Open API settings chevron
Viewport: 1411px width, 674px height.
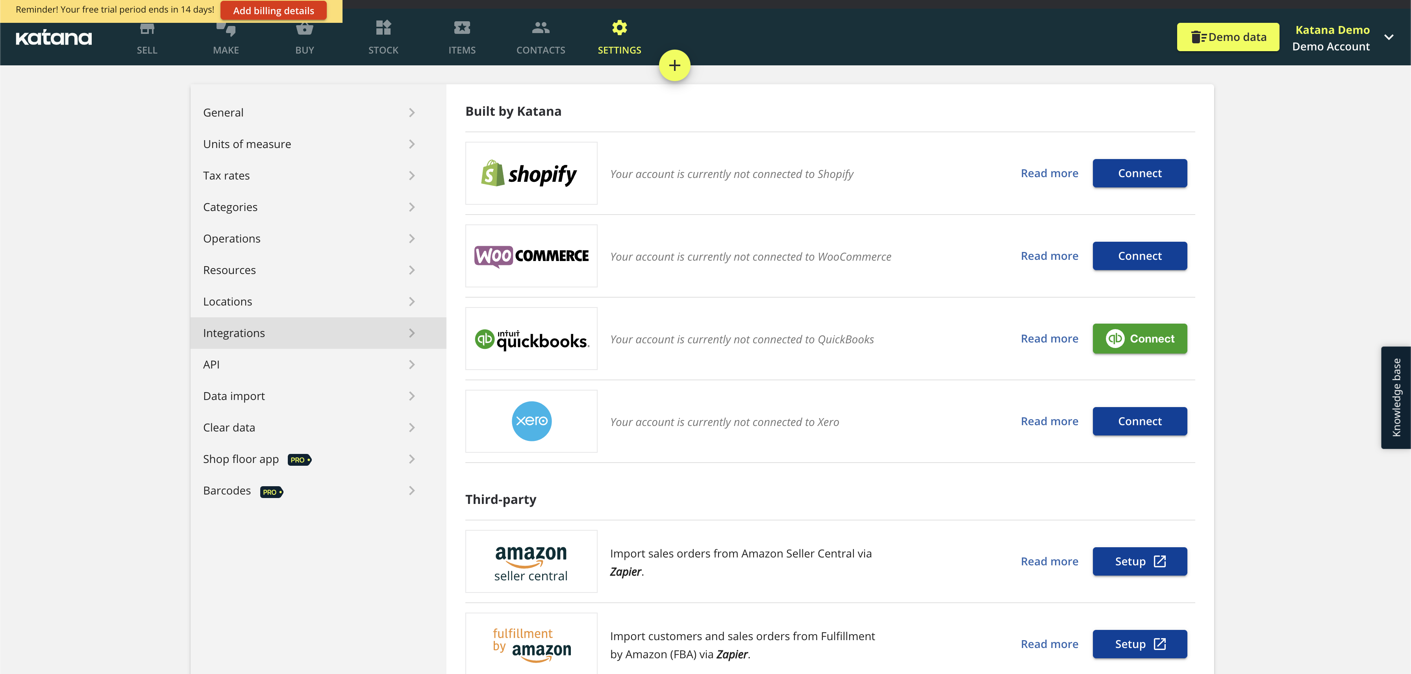pos(412,365)
